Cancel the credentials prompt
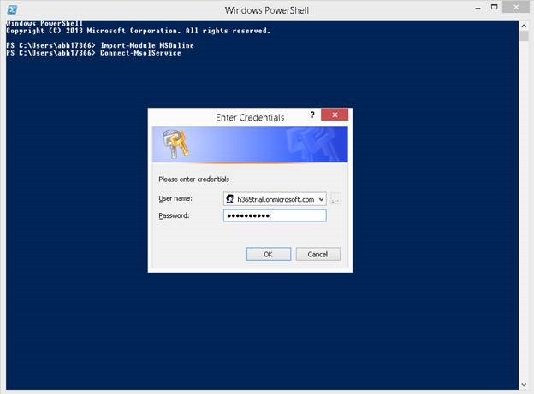Screen dimensions: 534x394 pyautogui.click(x=317, y=254)
